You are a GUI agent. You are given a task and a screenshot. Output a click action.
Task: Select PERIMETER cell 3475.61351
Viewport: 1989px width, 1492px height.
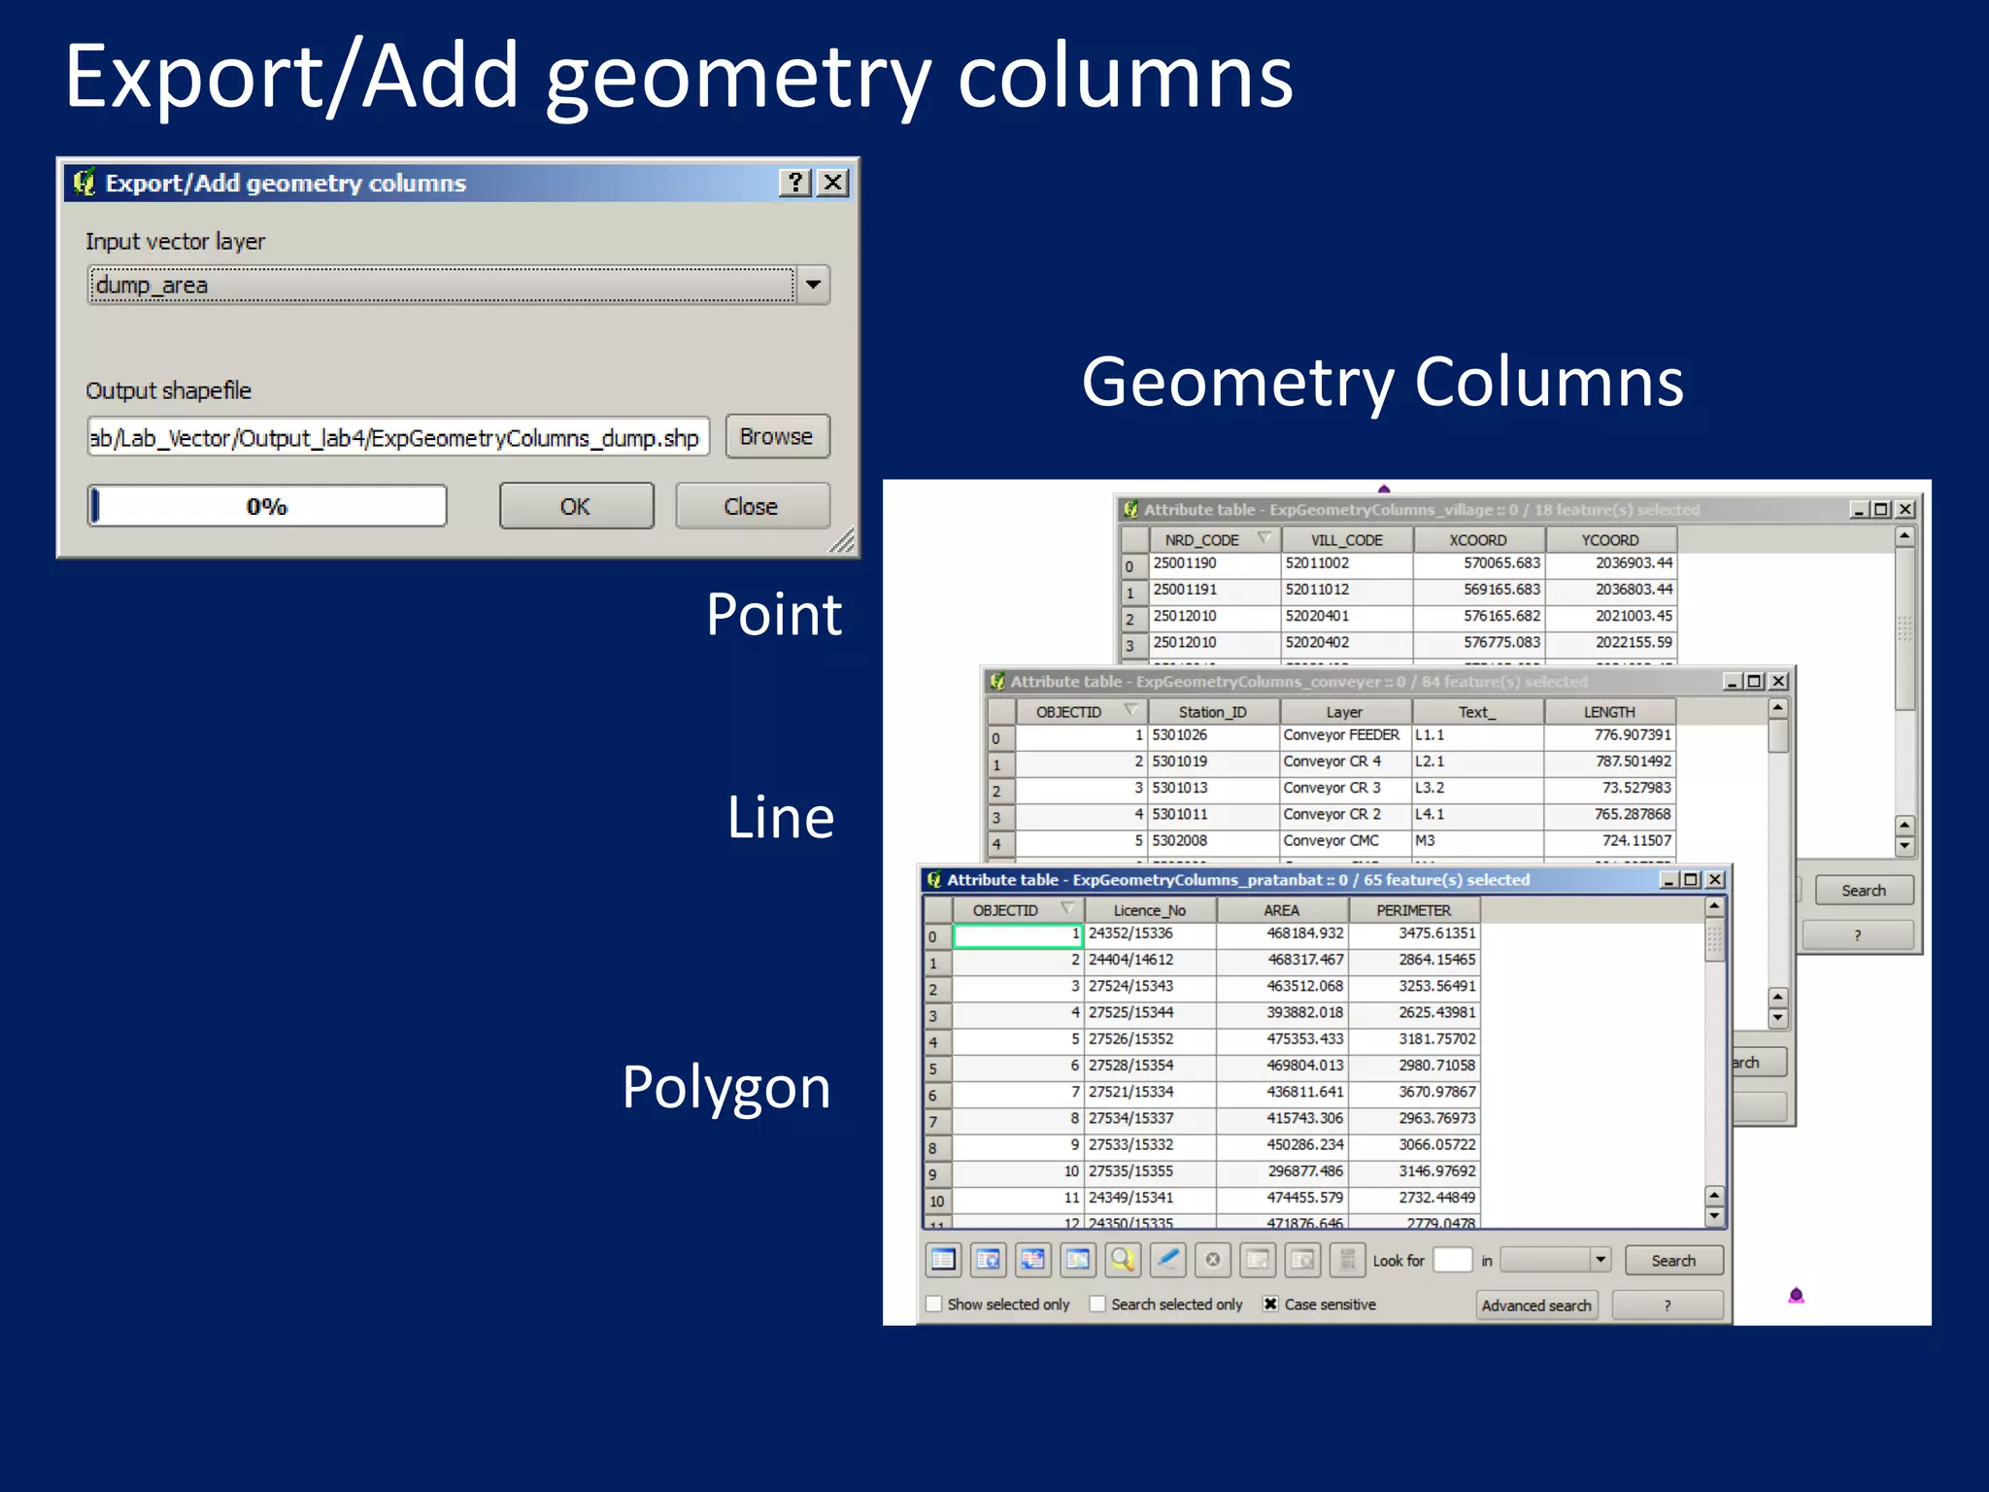[x=1414, y=933]
